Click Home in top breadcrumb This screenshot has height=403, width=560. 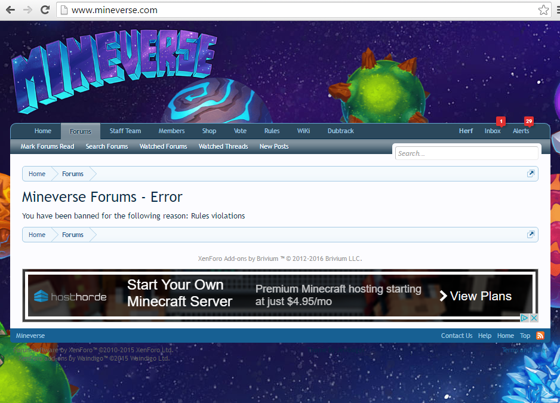click(37, 174)
